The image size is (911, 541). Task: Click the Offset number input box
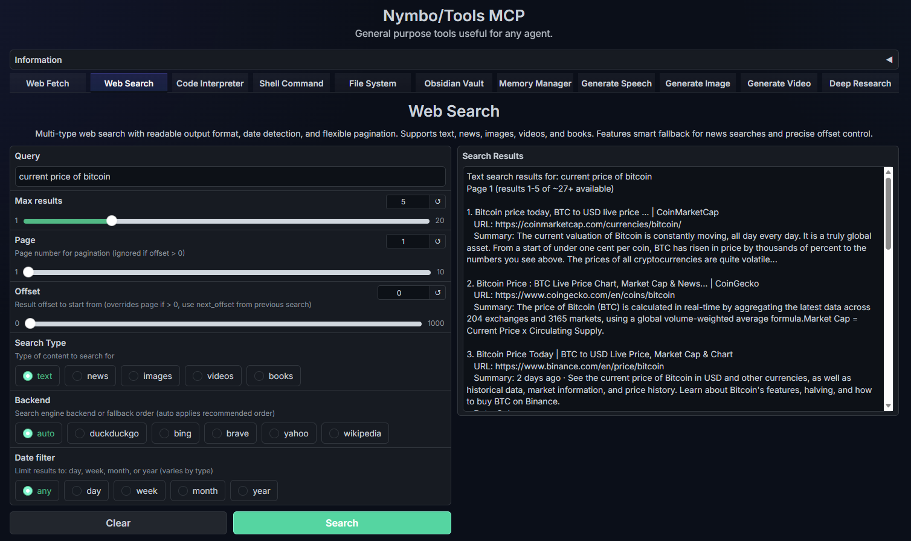pyautogui.click(x=403, y=293)
